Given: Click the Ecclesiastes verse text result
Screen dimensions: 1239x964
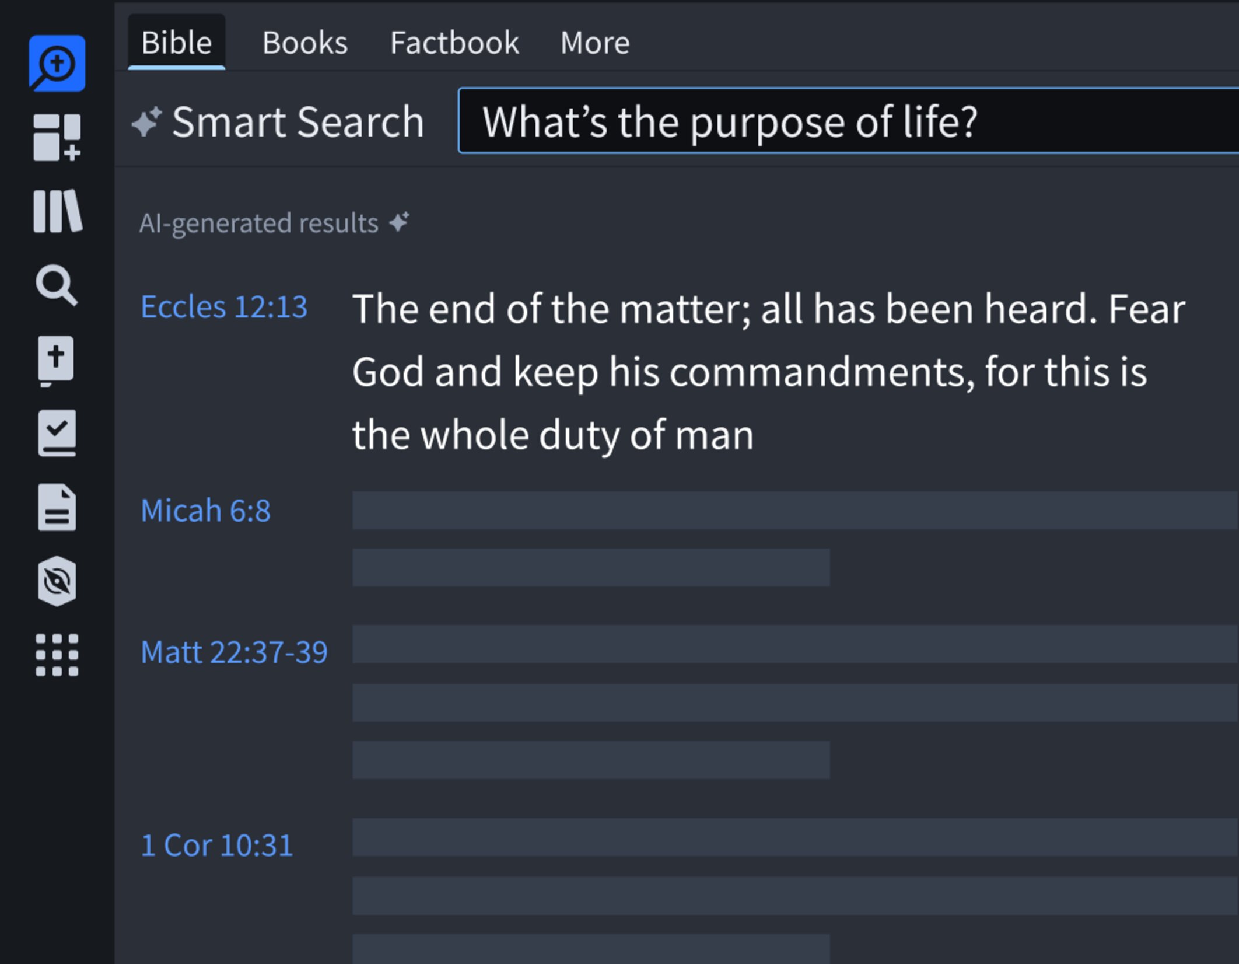Looking at the screenshot, I should coord(769,372).
